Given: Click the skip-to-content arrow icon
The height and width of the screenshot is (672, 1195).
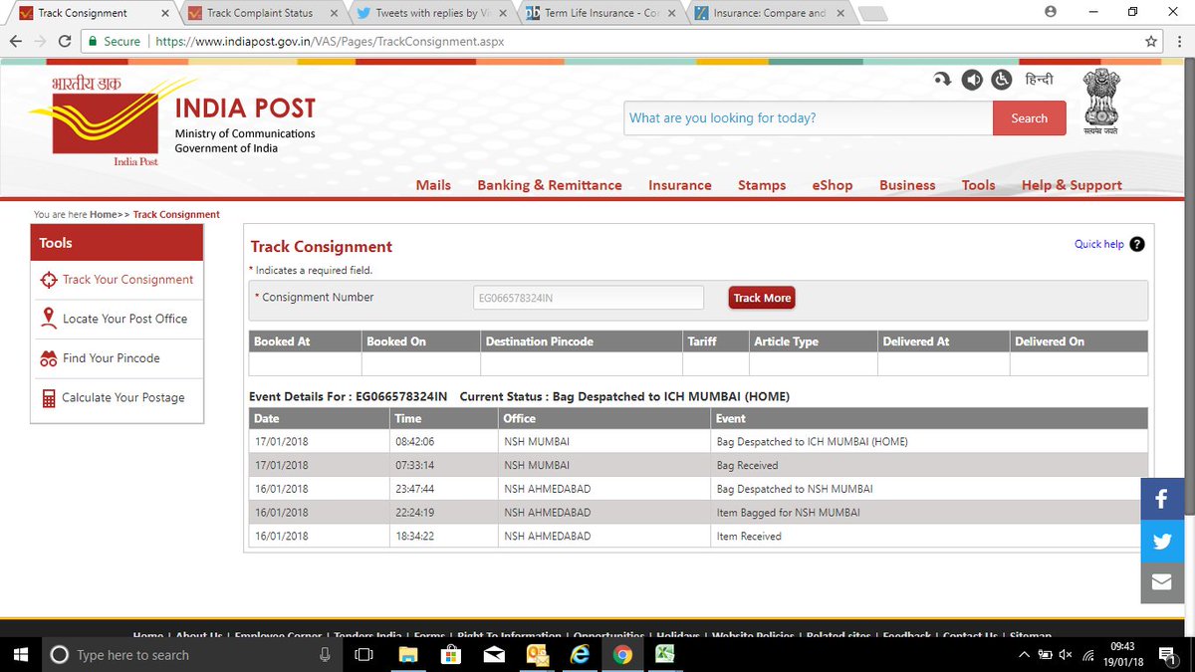Looking at the screenshot, I should pyautogui.click(x=942, y=80).
